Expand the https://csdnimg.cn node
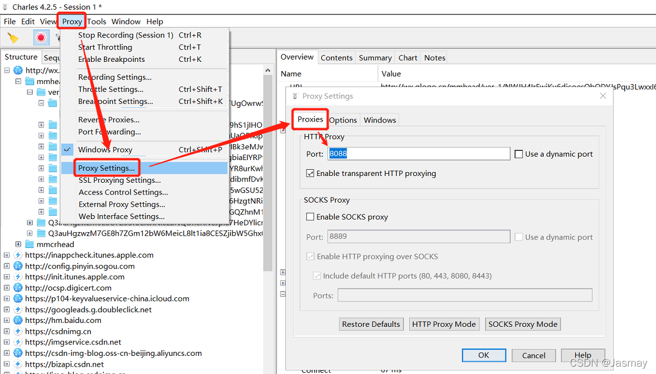The width and height of the screenshot is (656, 374). coord(7,331)
